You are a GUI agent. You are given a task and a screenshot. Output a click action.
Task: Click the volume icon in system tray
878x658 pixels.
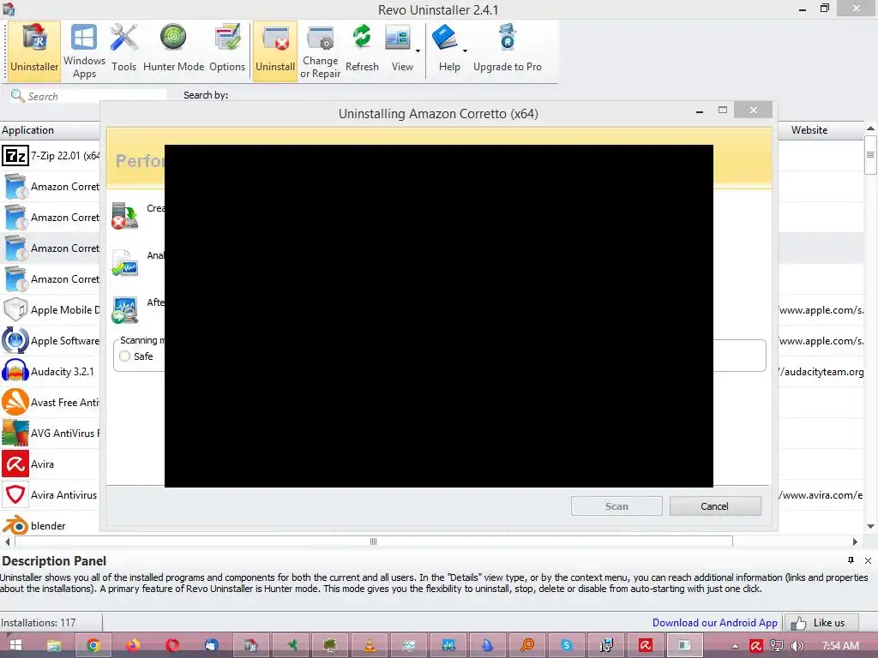pos(798,646)
